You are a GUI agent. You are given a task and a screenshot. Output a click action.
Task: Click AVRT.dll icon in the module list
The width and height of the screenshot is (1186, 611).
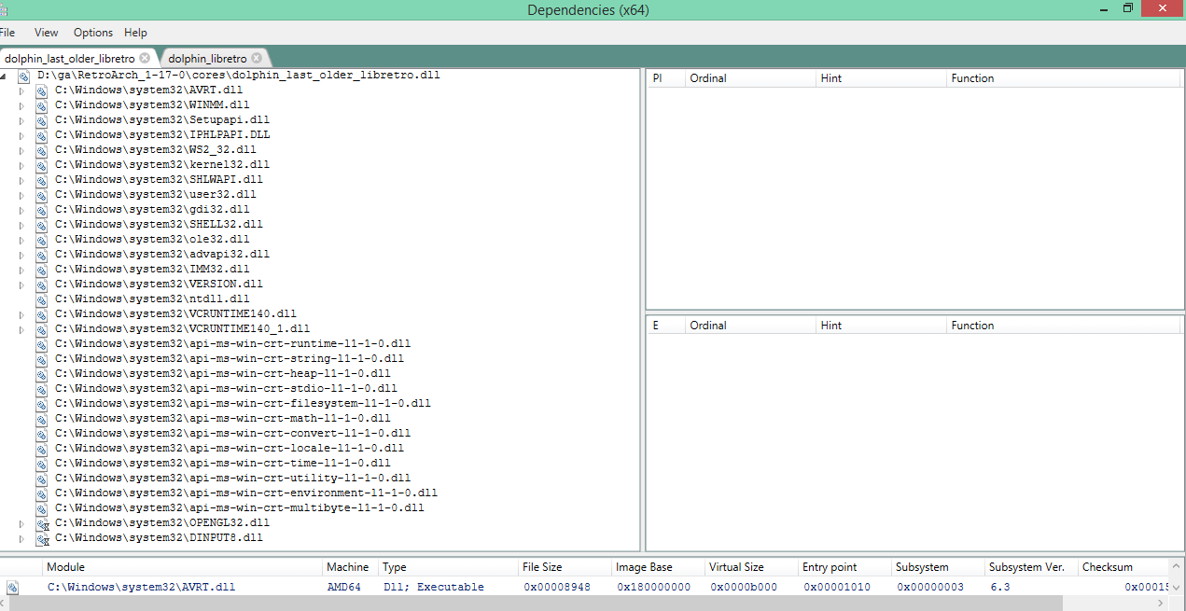point(12,588)
